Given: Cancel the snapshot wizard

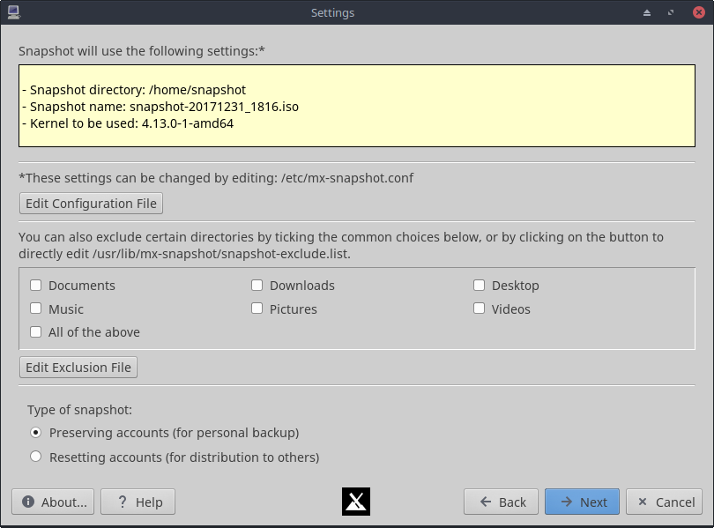Looking at the screenshot, I should point(664,502).
